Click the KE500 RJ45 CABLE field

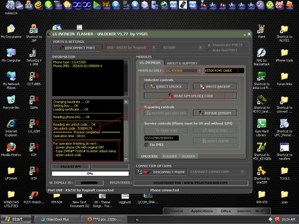pyautogui.click(x=224, y=71)
